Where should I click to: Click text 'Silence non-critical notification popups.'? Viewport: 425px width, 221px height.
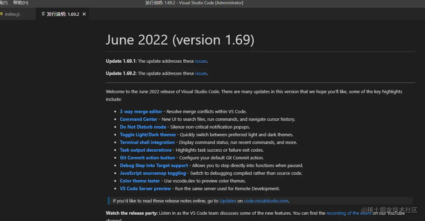tap(210, 127)
